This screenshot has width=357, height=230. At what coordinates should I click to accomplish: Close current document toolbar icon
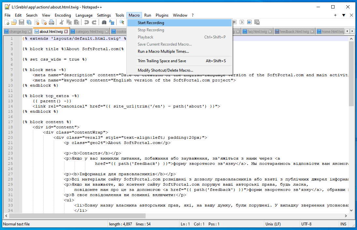coord(37,22)
